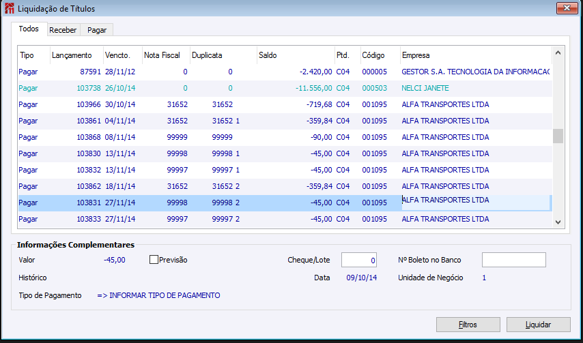Click the vencimento date 18/11/14
Screen dimensions: 583x343
pyautogui.click(x=120, y=186)
